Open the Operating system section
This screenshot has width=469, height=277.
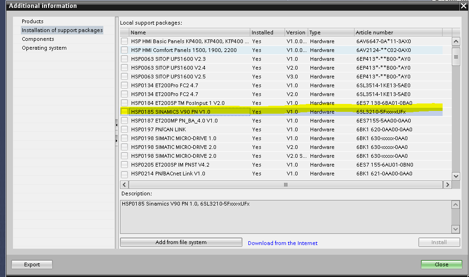tap(44, 48)
